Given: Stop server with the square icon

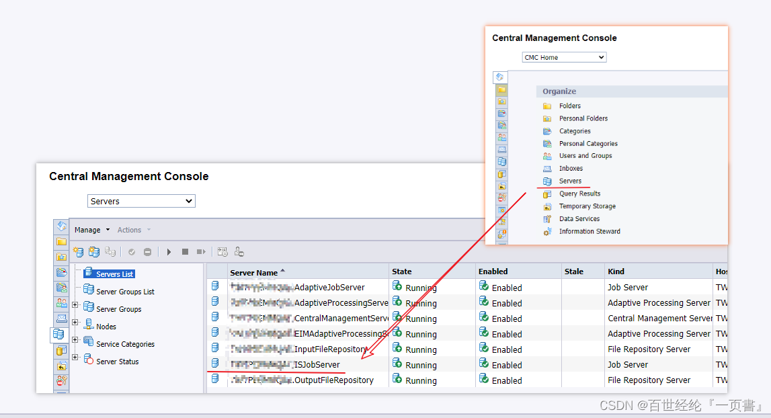Looking at the screenshot, I should click(x=185, y=252).
